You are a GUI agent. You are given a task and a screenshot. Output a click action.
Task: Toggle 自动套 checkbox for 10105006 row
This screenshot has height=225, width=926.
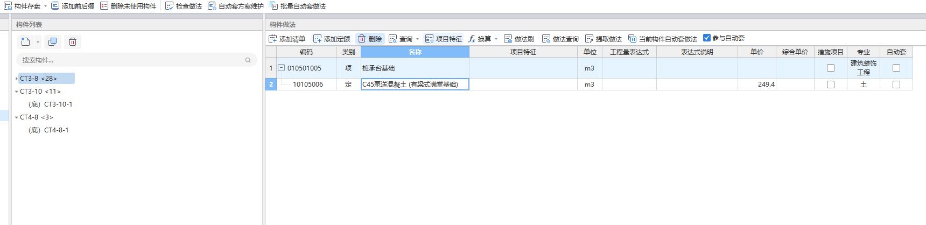[x=896, y=85]
